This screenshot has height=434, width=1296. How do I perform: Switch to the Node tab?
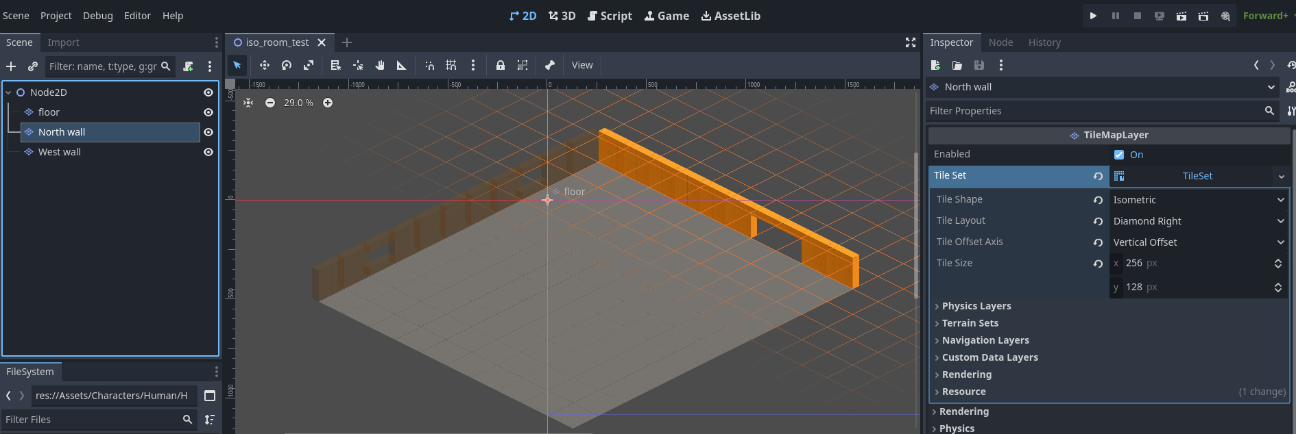click(1000, 42)
